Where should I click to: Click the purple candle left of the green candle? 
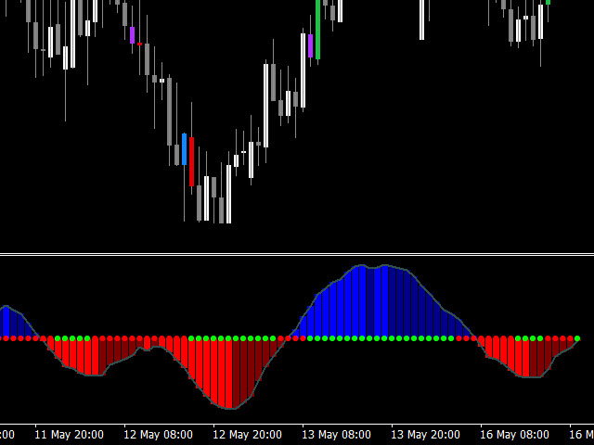[311, 45]
